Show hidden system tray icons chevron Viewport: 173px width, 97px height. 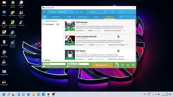[x=142, y=94]
